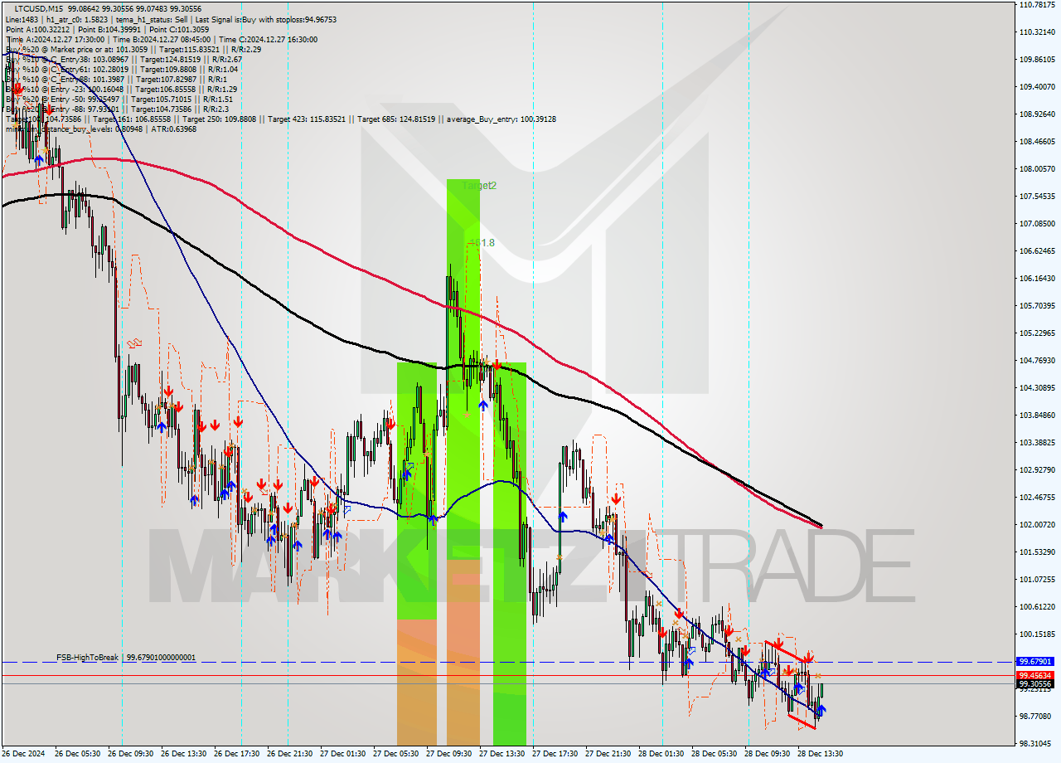Click the 102.46755 price axis label
Image resolution: width=1061 pixels, height=763 pixels.
1037,497
